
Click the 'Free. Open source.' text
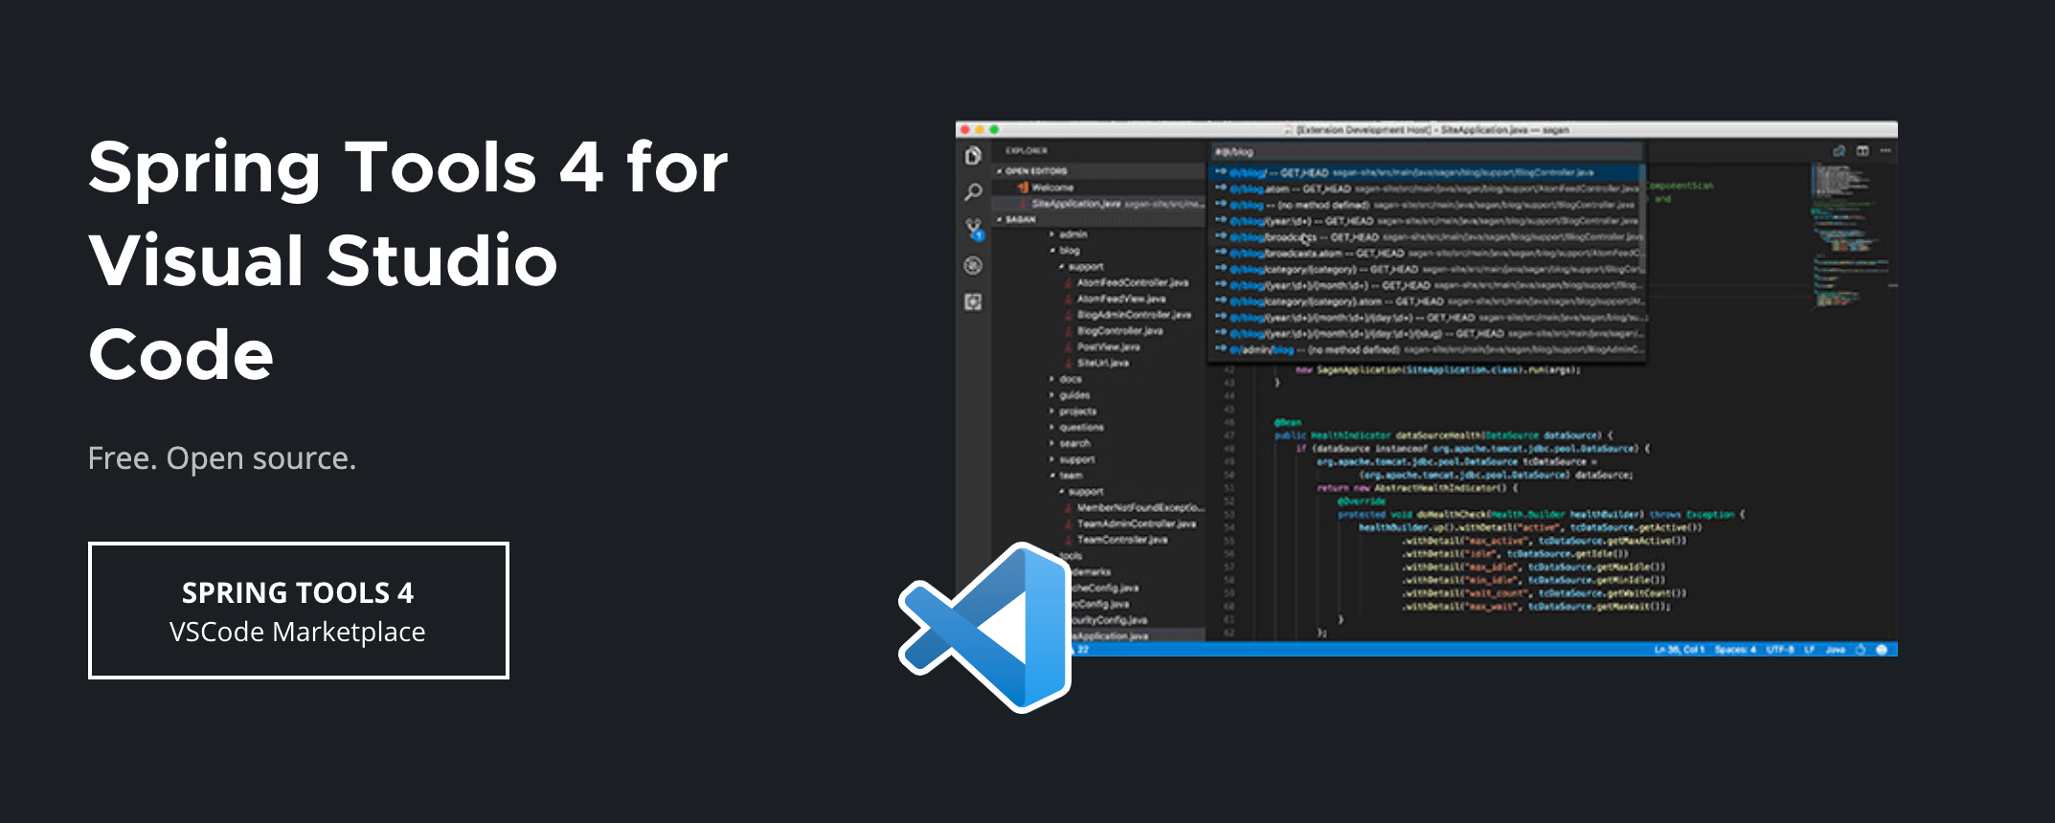[222, 458]
